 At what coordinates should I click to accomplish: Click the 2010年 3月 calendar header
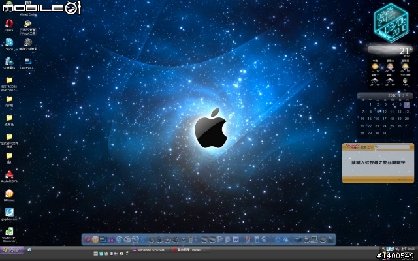tap(398, 95)
